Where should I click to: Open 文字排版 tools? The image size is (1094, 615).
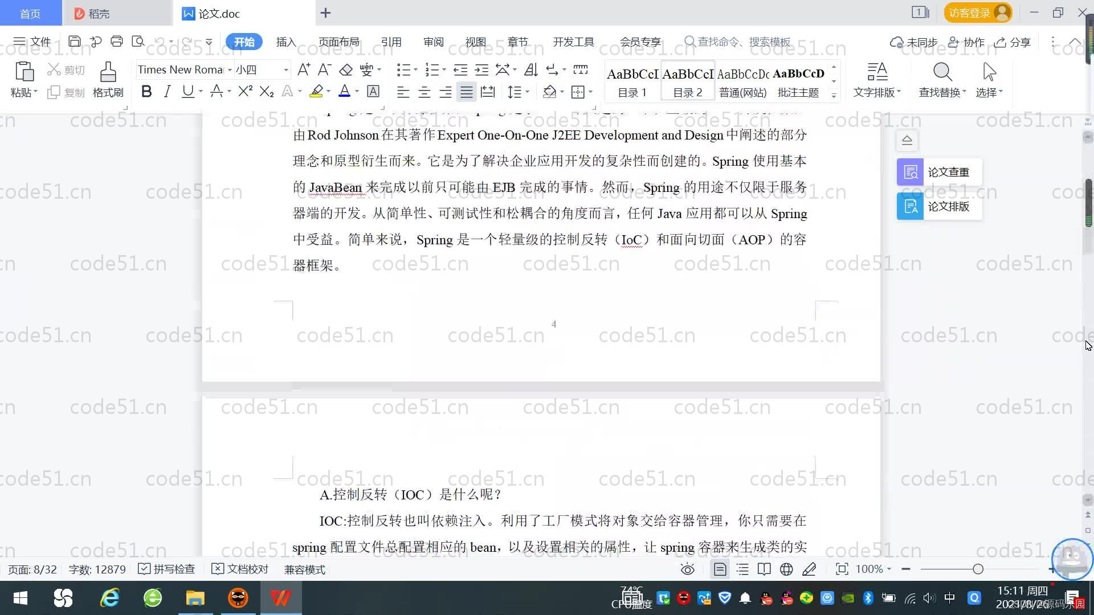pos(877,80)
